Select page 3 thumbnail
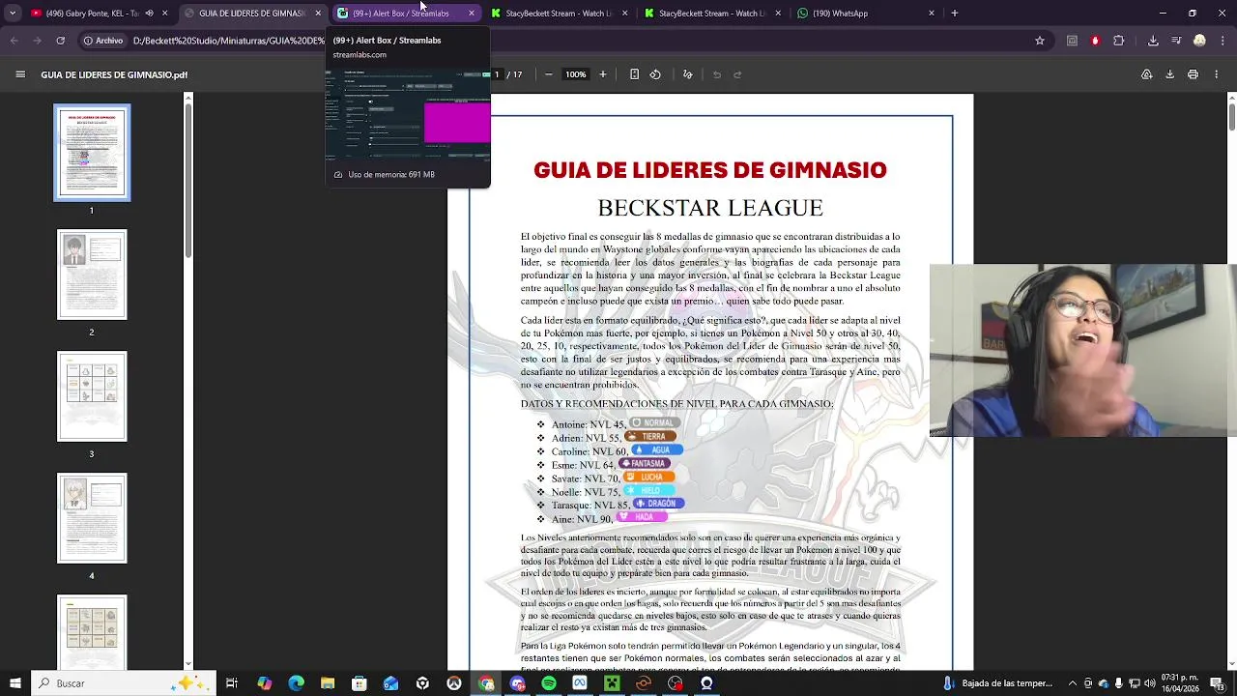Image resolution: width=1237 pixels, height=696 pixels. (x=92, y=396)
